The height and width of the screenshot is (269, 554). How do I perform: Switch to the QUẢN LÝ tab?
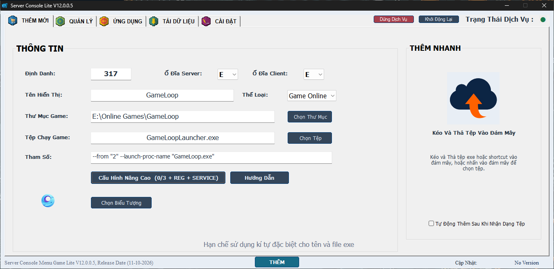click(x=75, y=21)
